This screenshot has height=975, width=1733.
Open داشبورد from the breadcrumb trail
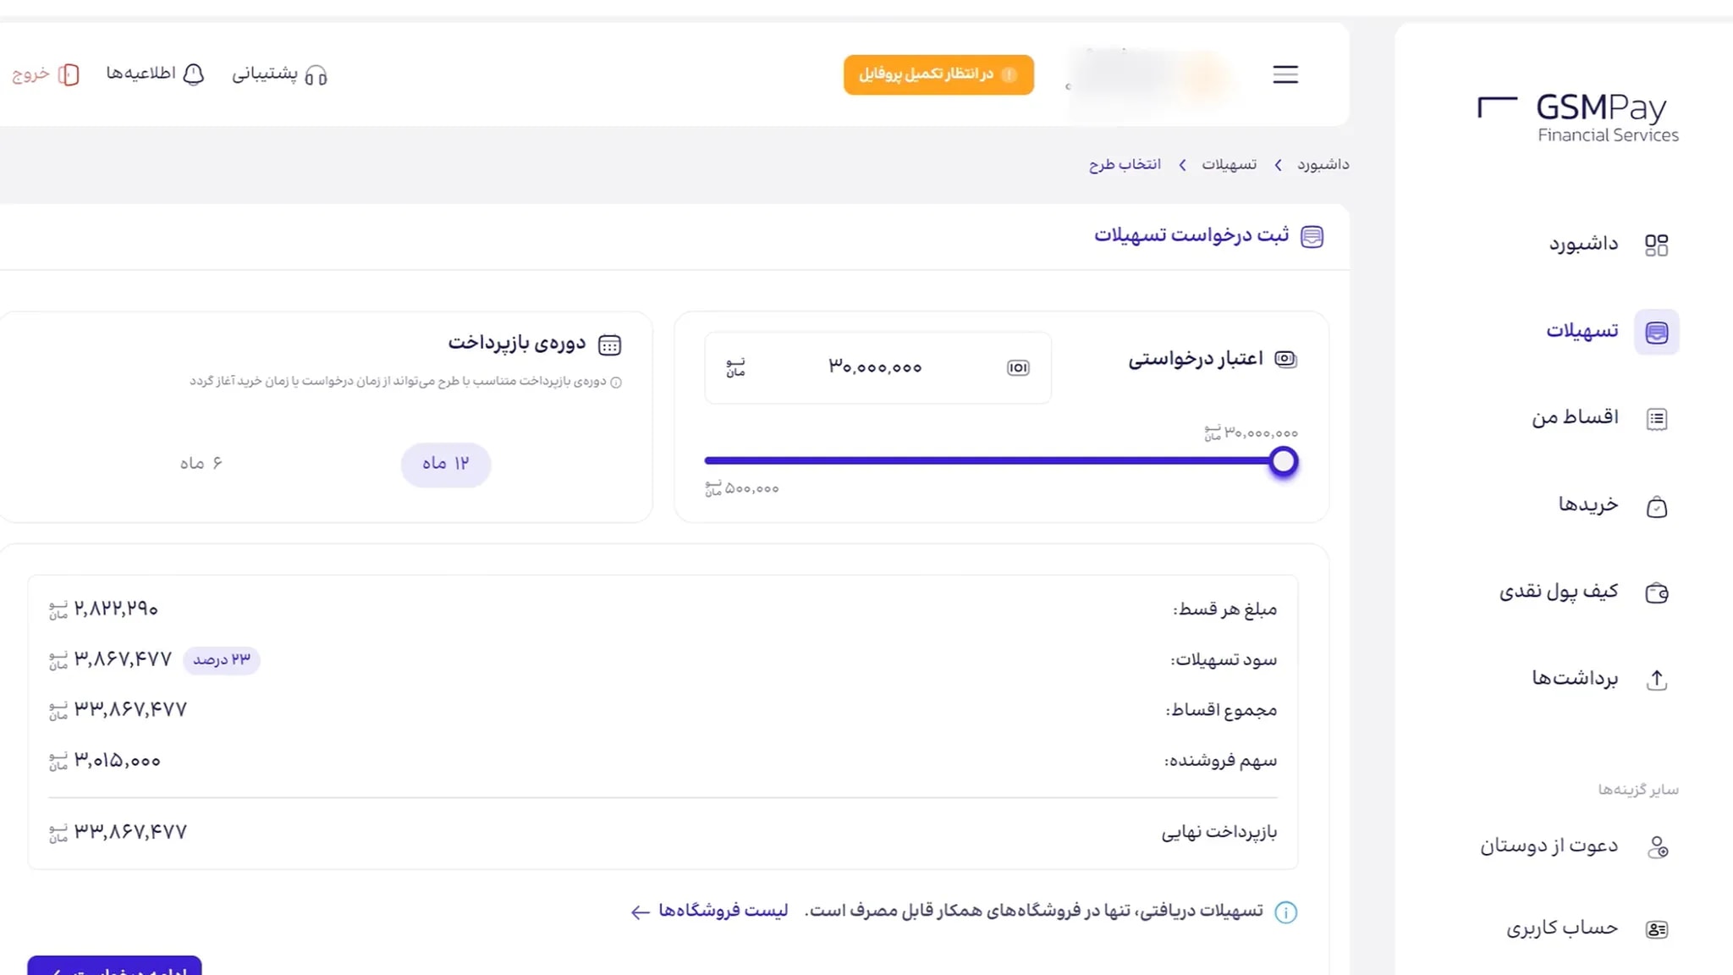coord(1322,164)
